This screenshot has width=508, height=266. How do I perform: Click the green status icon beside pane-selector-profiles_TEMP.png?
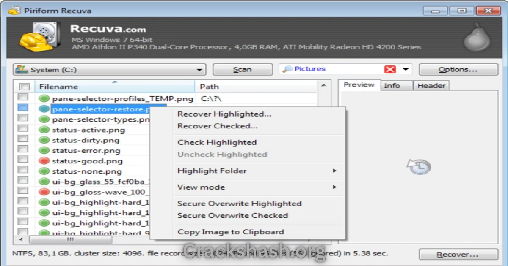(x=44, y=99)
